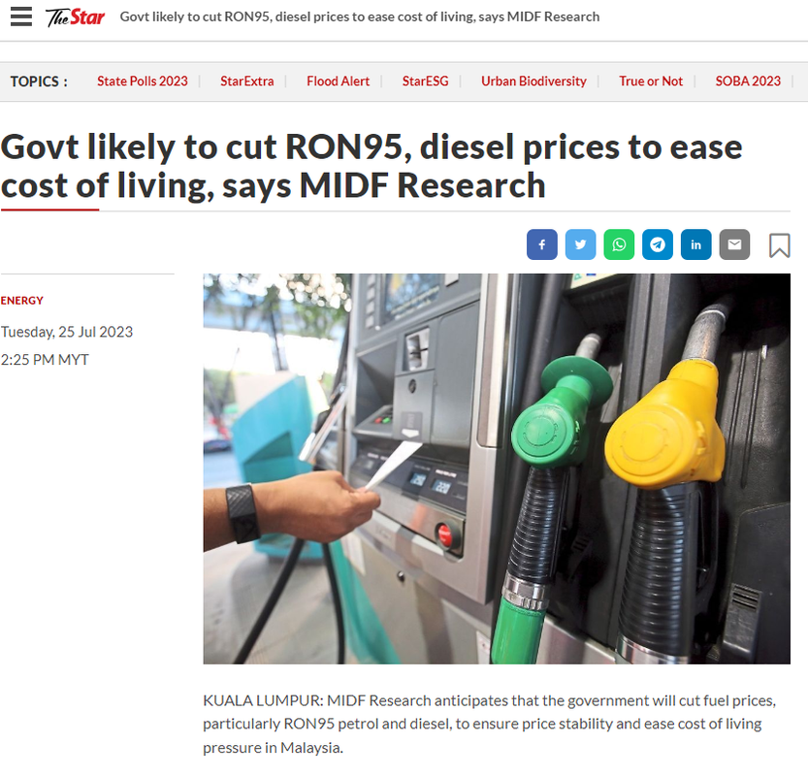808x776 pixels.
Task: Click the article headline text
Action: point(372,166)
